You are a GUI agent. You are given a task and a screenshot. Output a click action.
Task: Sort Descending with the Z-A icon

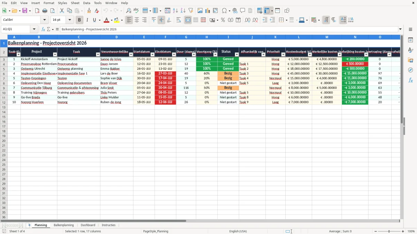click(x=183, y=11)
